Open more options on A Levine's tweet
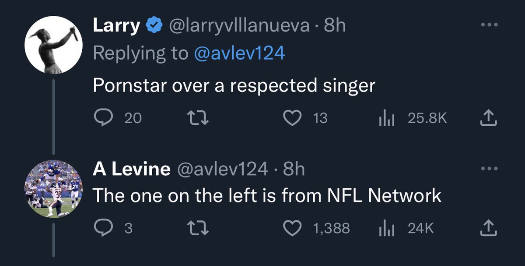 pos(489,169)
